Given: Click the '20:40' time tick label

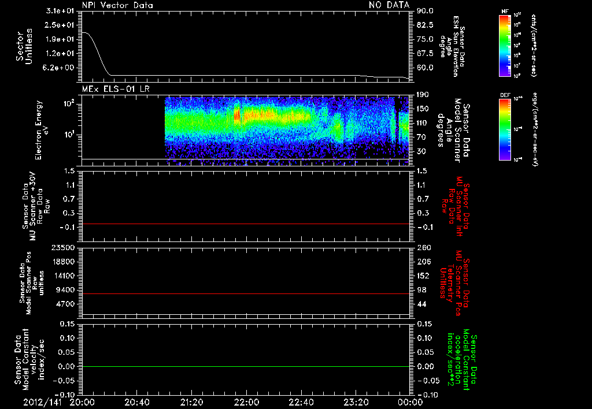Looking at the screenshot, I should (136, 402).
